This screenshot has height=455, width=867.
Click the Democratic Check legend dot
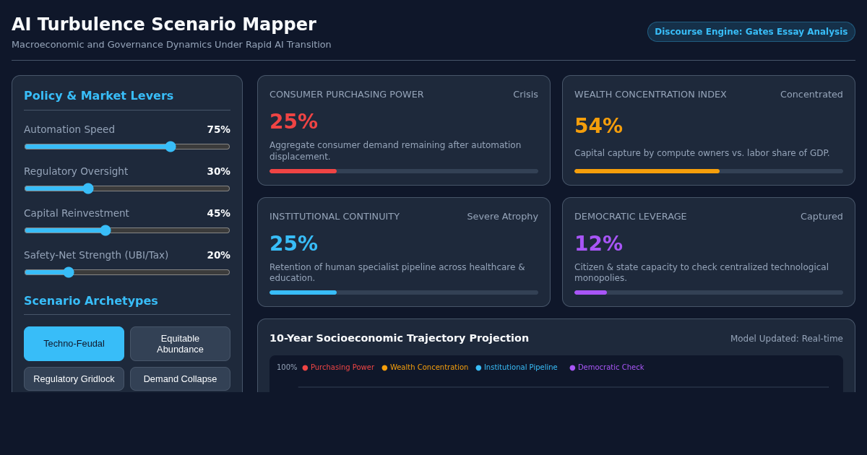[x=572, y=368]
